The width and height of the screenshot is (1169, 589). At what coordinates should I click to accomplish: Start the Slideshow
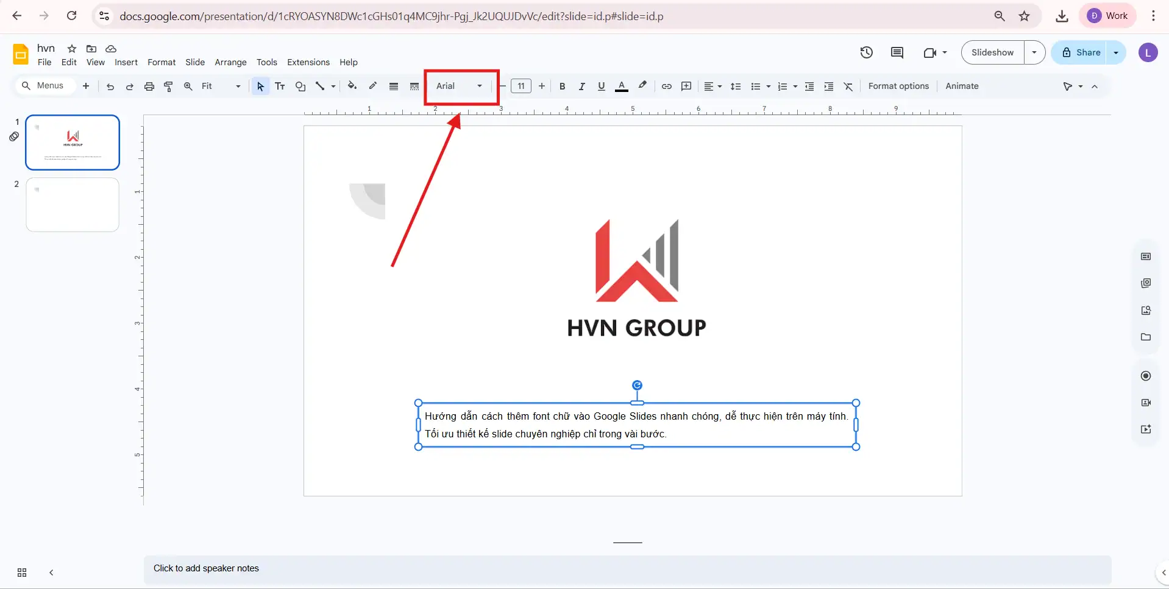click(992, 52)
